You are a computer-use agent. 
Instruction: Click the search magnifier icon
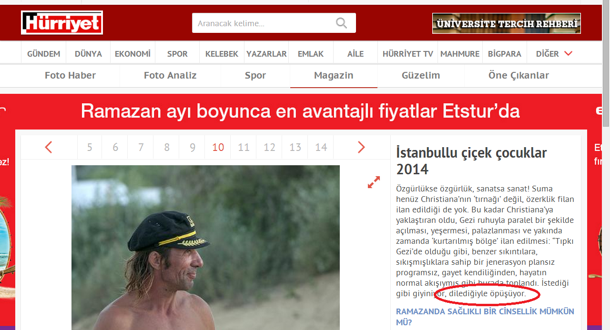coord(341,23)
